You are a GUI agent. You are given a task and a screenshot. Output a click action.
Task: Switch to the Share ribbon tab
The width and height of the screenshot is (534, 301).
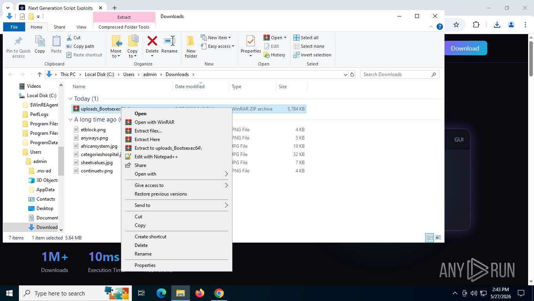tap(59, 27)
